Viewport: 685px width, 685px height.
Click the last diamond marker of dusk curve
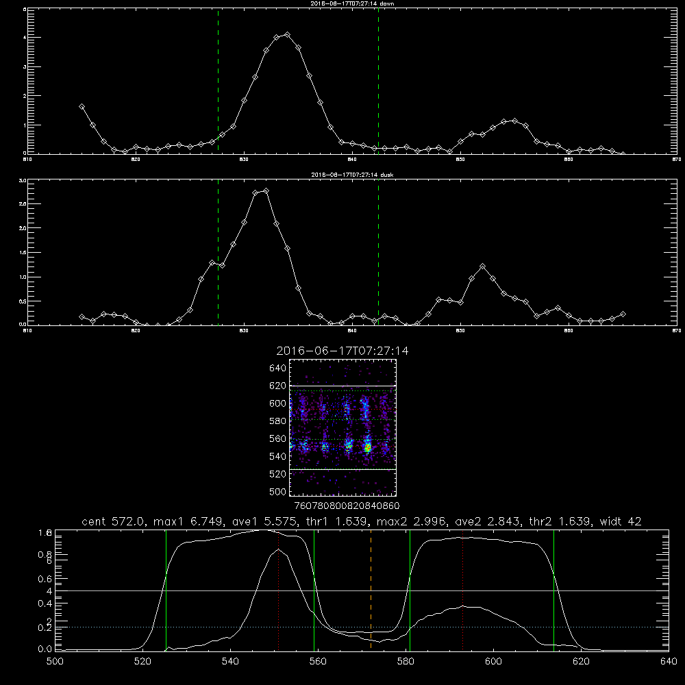point(623,314)
